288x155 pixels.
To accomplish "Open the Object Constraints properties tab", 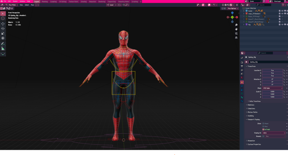I will tap(242, 90).
